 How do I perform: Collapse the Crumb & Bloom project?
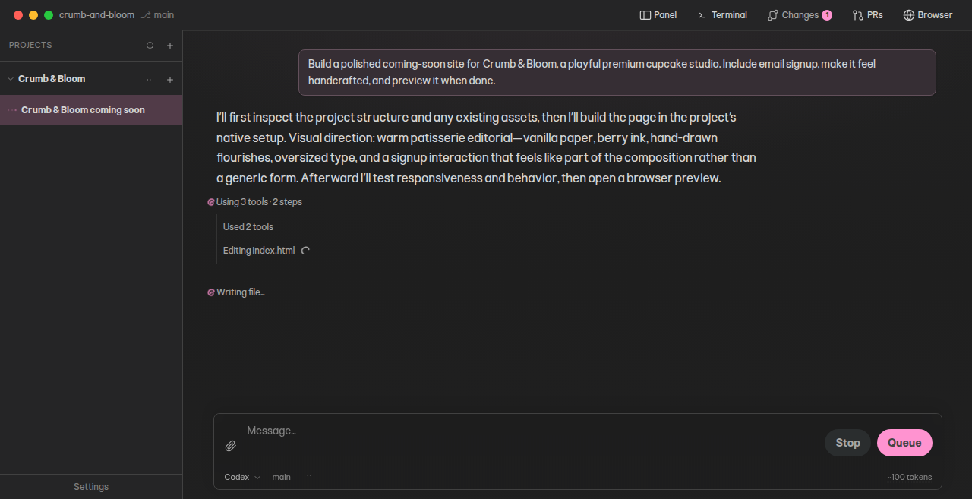[11, 79]
